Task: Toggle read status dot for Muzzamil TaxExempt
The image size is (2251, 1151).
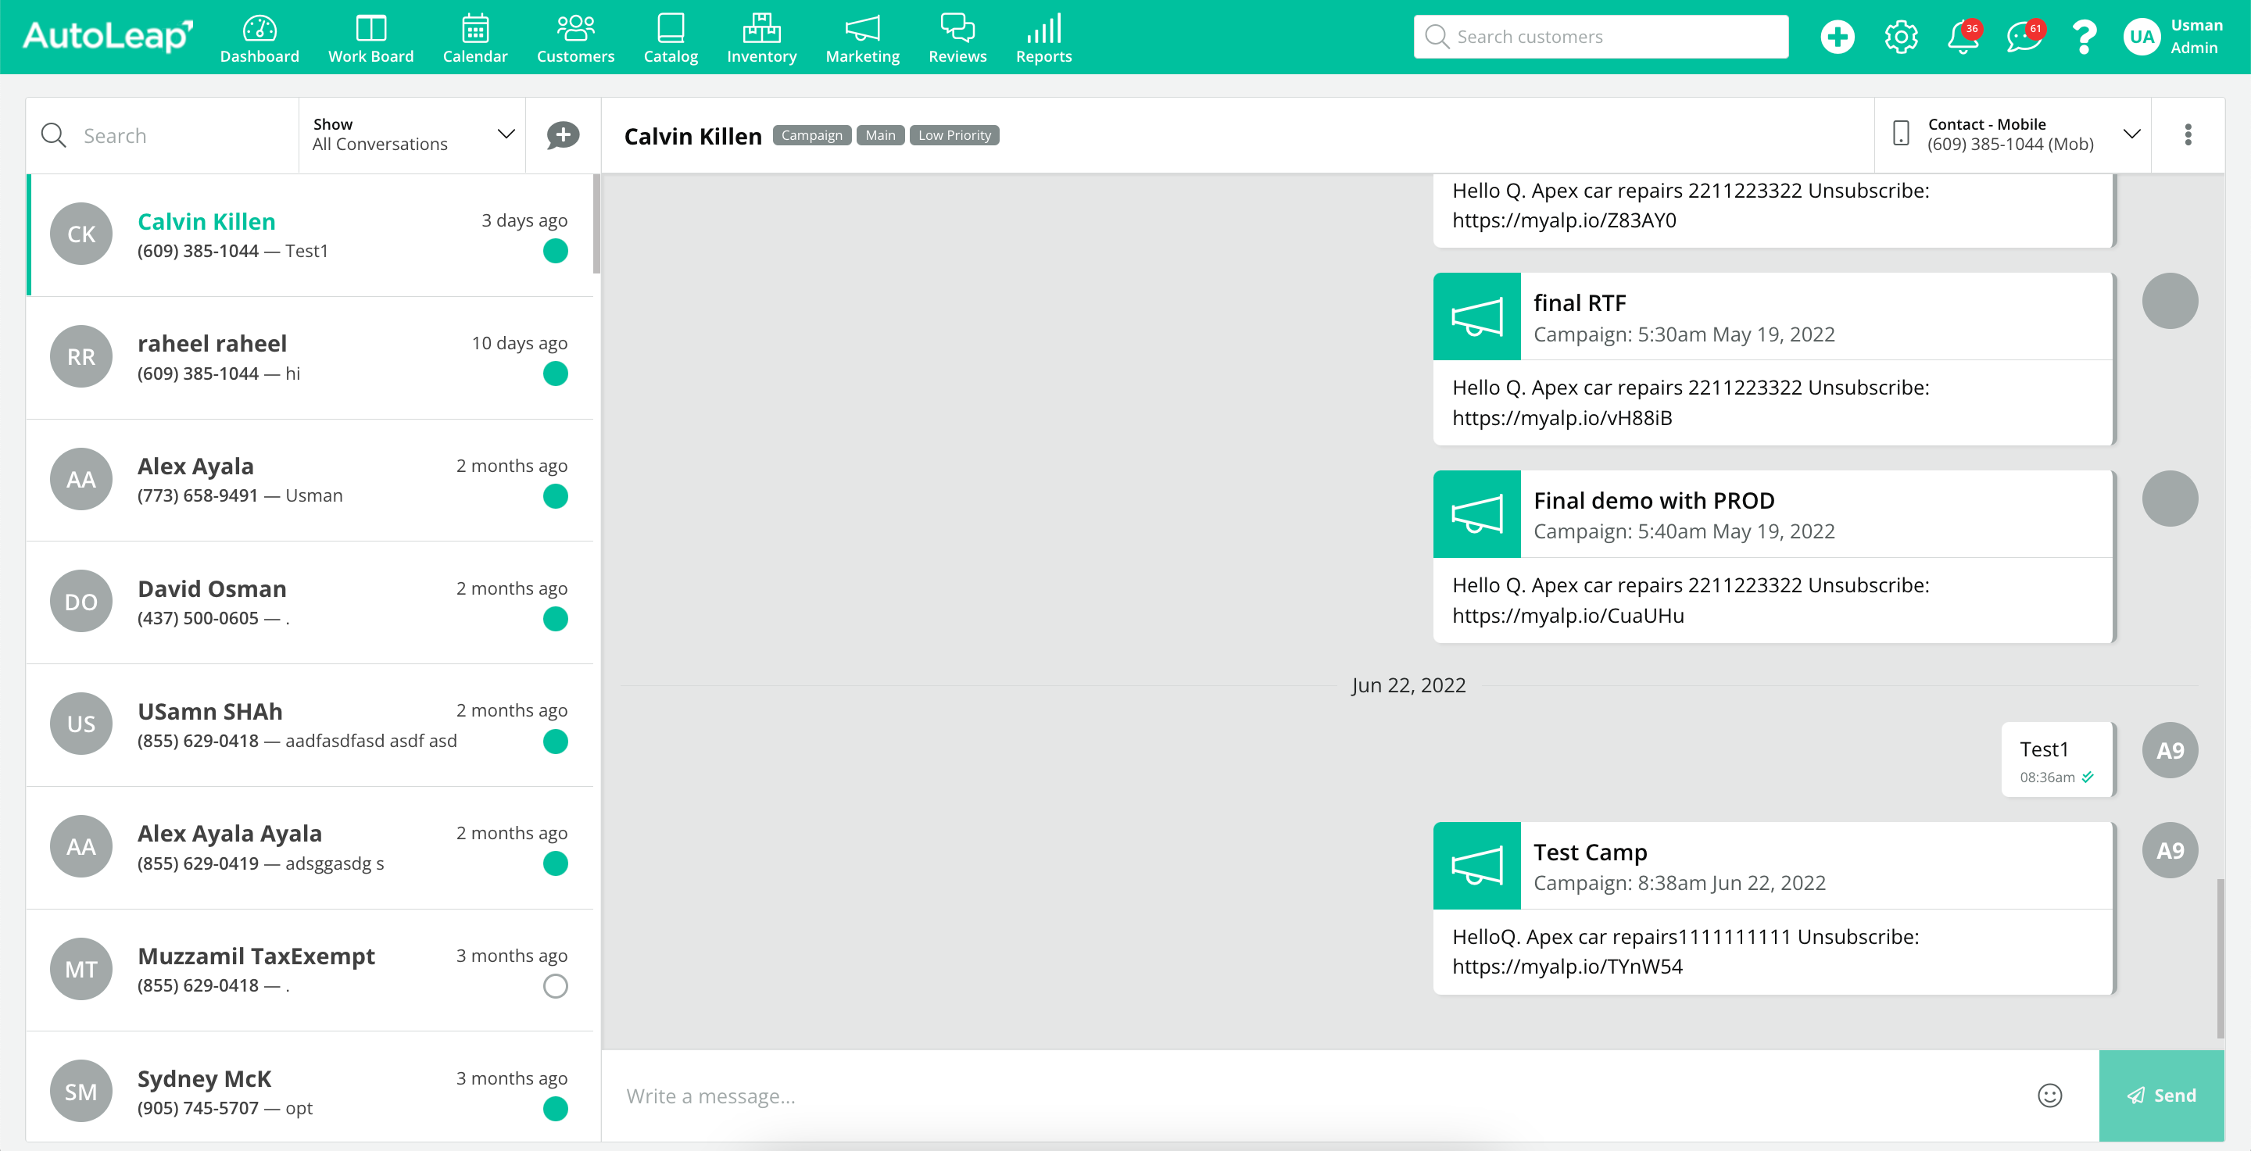Action: coord(555,986)
